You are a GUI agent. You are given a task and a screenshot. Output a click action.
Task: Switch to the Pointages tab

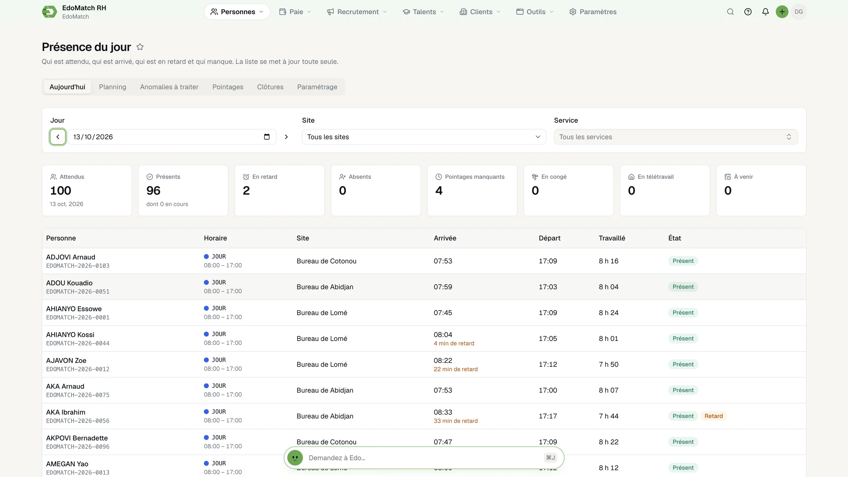(228, 87)
